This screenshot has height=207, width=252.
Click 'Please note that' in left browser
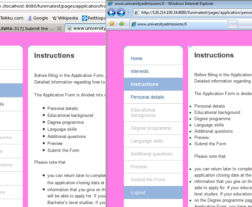pos(50,162)
